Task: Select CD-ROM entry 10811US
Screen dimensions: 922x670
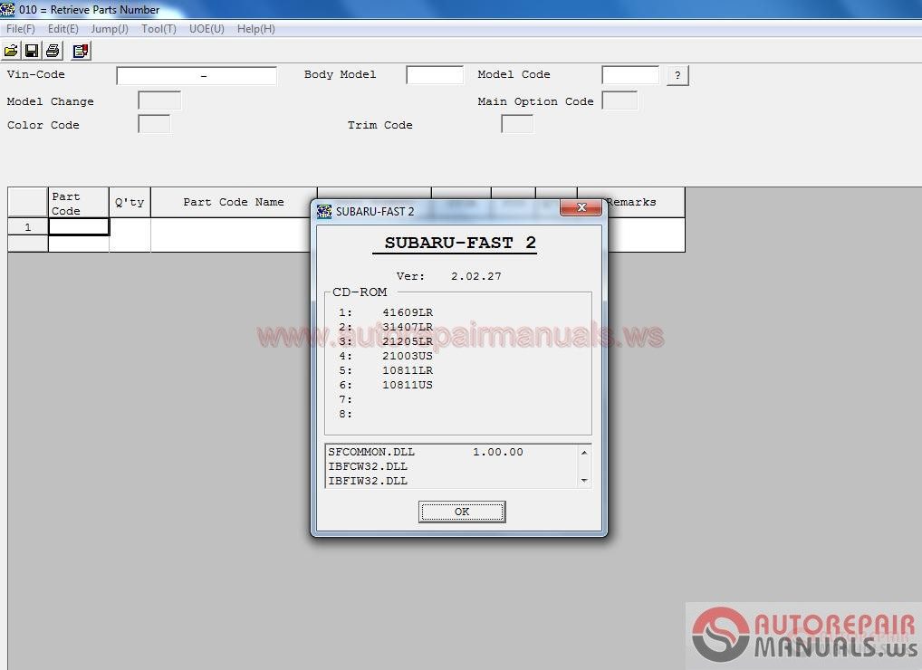Action: pyautogui.click(x=408, y=385)
